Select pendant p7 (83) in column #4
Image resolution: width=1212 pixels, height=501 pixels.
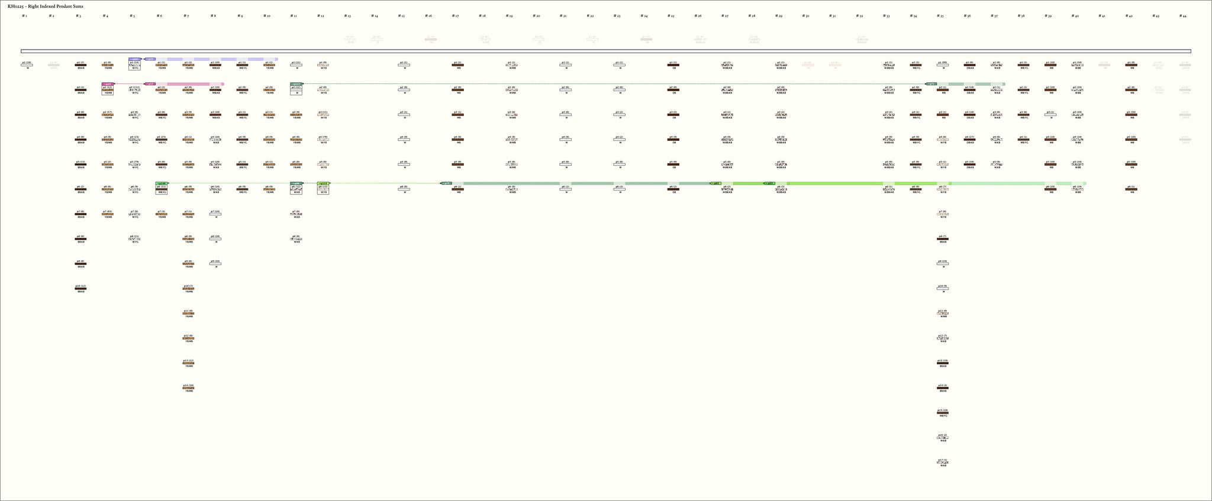(x=107, y=214)
